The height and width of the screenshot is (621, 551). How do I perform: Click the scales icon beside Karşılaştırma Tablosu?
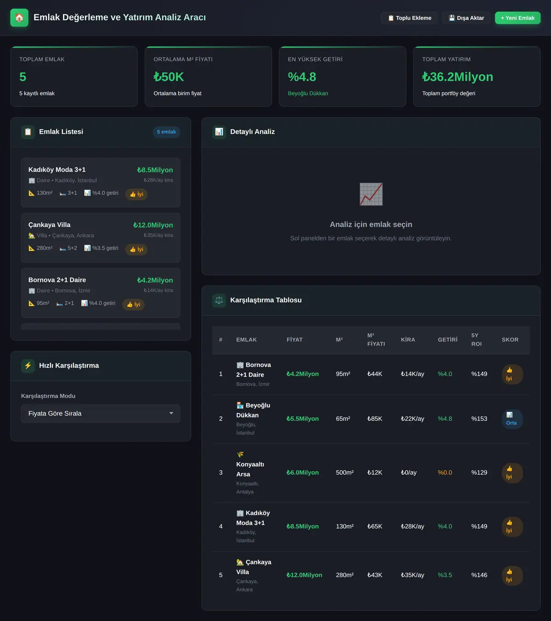(219, 300)
